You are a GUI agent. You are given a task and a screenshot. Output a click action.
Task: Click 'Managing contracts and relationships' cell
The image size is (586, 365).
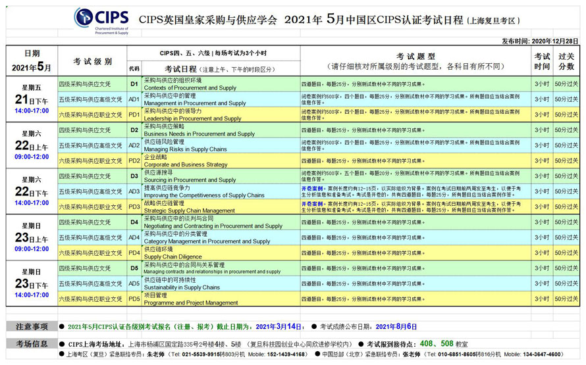click(221, 268)
